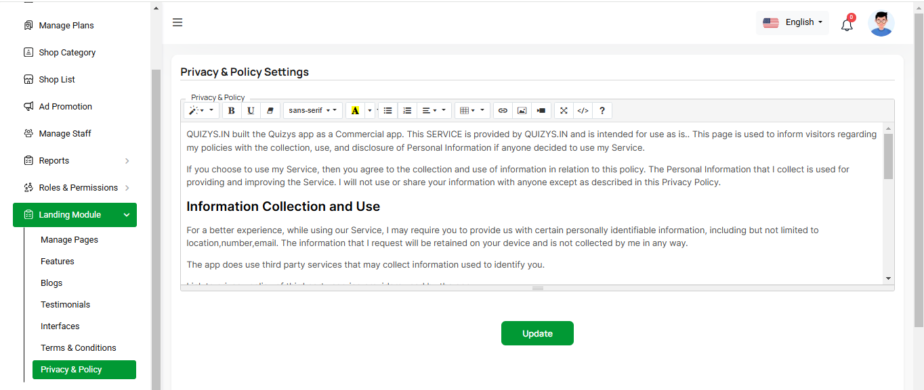
Task: Open the English language dropdown
Action: click(792, 22)
